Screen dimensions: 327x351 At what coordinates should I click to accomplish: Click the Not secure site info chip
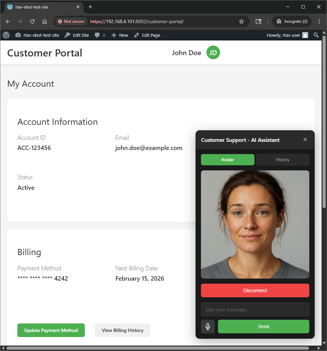(x=71, y=21)
